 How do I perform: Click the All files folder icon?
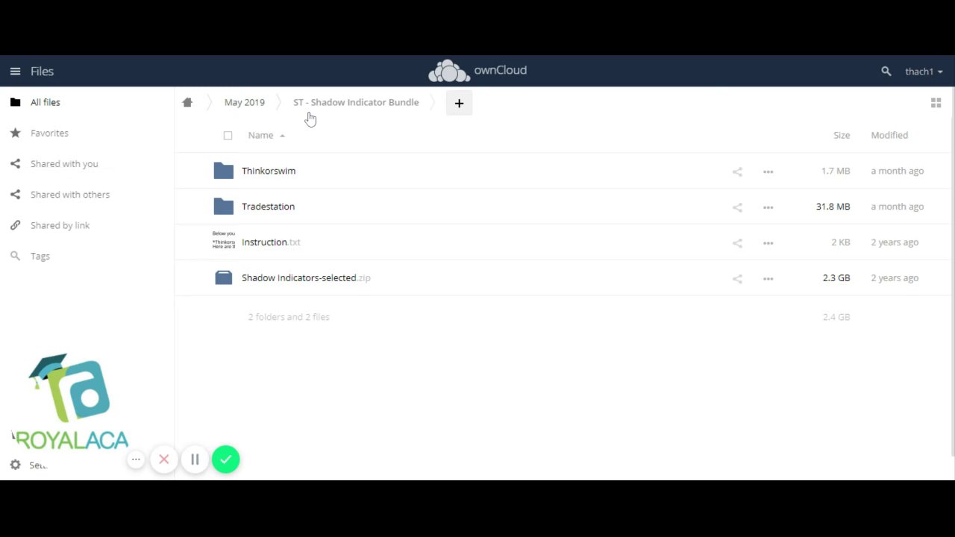point(15,102)
